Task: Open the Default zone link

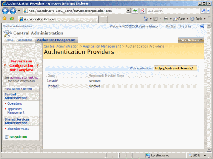Action: click(x=52, y=81)
